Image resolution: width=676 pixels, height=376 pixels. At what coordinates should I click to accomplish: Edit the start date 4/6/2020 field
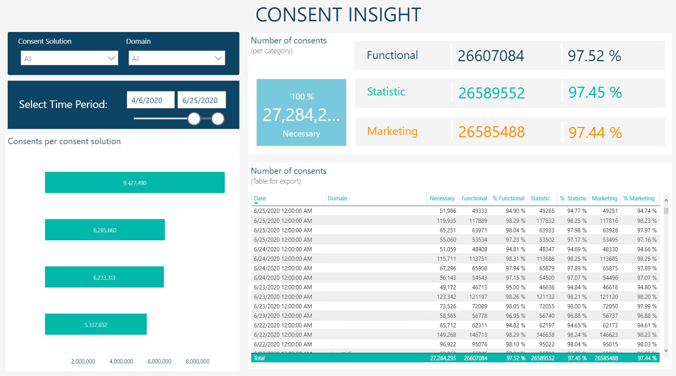[150, 100]
